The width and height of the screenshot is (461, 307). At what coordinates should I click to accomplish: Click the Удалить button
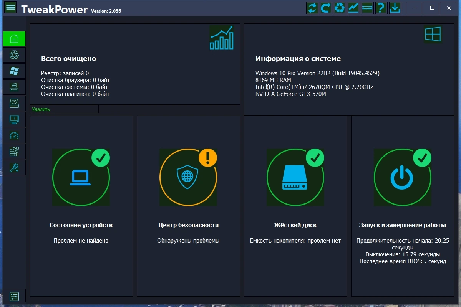coord(64,109)
